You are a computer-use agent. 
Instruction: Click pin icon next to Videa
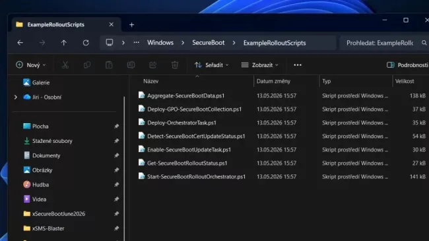pos(117,200)
